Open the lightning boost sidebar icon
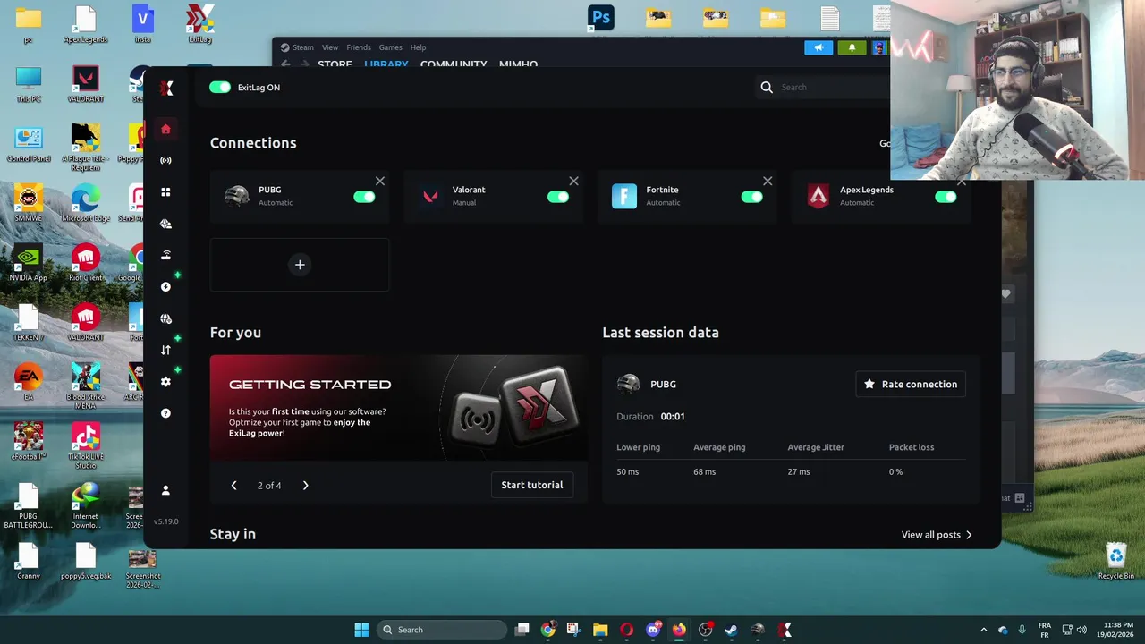 [165, 286]
